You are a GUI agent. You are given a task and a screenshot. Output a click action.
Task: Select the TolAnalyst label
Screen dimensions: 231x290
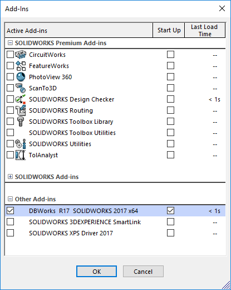pos(43,155)
